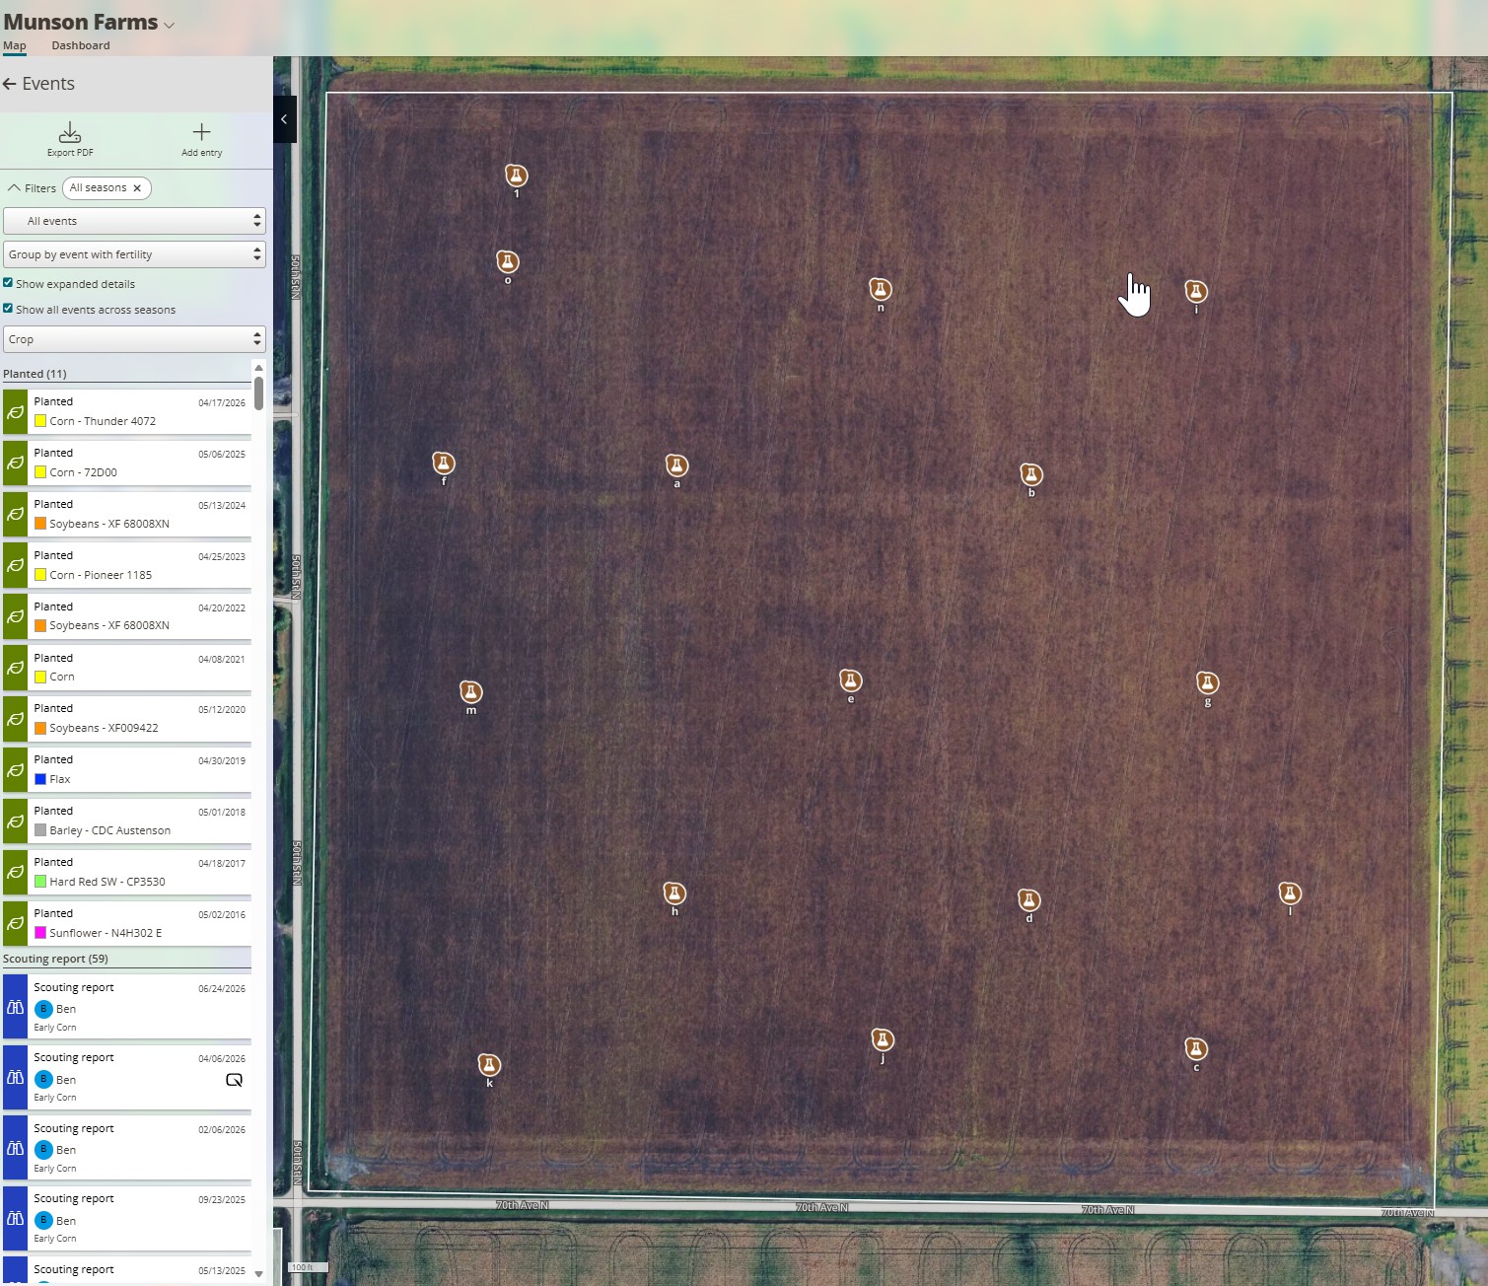Open Group by event with fertility dropdown
The image size is (1488, 1286).
tap(134, 254)
